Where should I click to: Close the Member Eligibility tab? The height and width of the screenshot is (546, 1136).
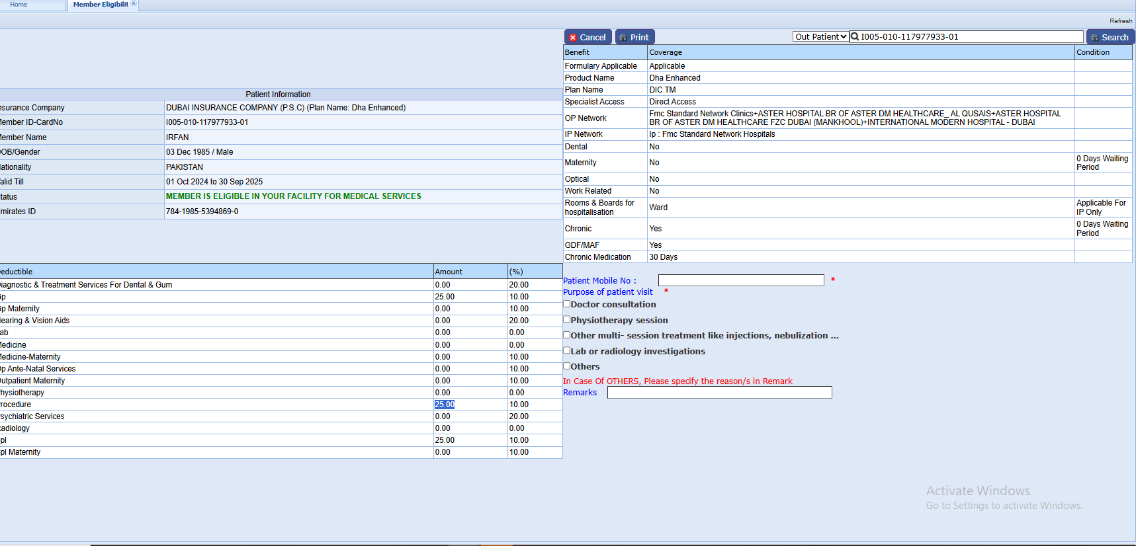[x=134, y=4]
